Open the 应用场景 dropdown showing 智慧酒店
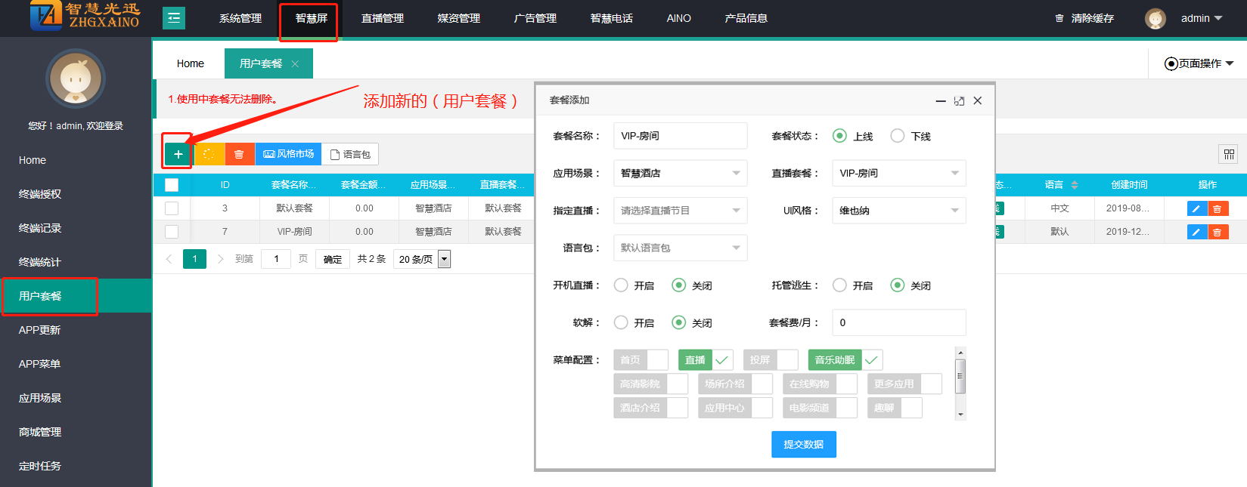Screen dimensions: 1247x487 coord(680,173)
